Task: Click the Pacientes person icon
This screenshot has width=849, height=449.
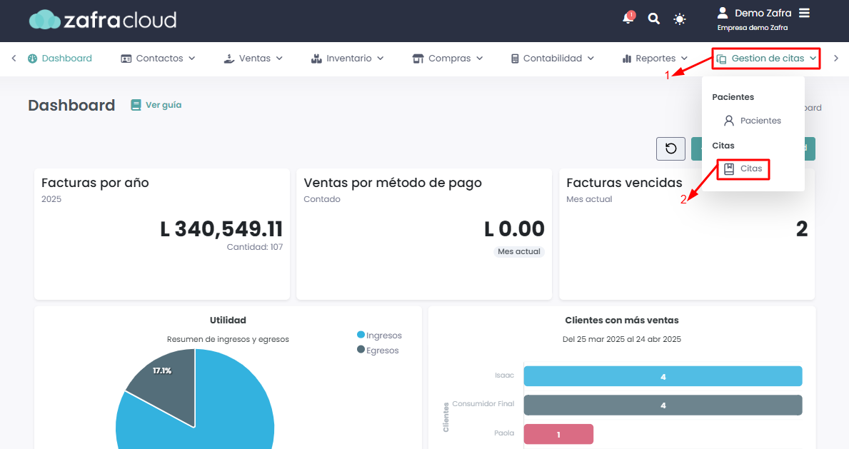Action: [x=729, y=121]
